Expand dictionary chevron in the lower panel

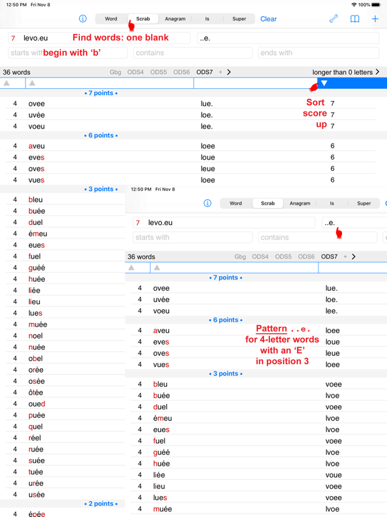tap(353, 256)
